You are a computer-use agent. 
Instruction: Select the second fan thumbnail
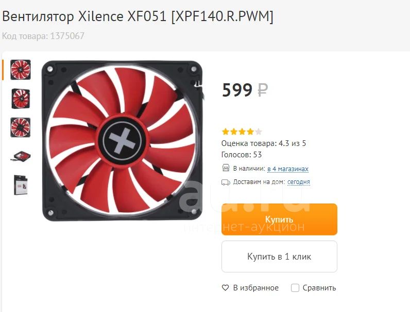tap(21, 99)
